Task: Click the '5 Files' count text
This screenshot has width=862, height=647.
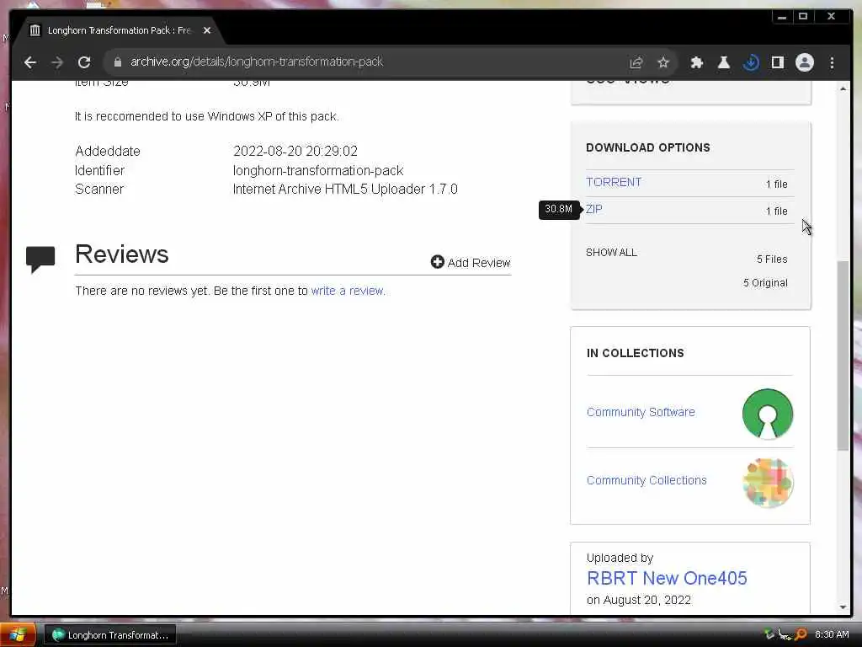Action: tap(772, 259)
